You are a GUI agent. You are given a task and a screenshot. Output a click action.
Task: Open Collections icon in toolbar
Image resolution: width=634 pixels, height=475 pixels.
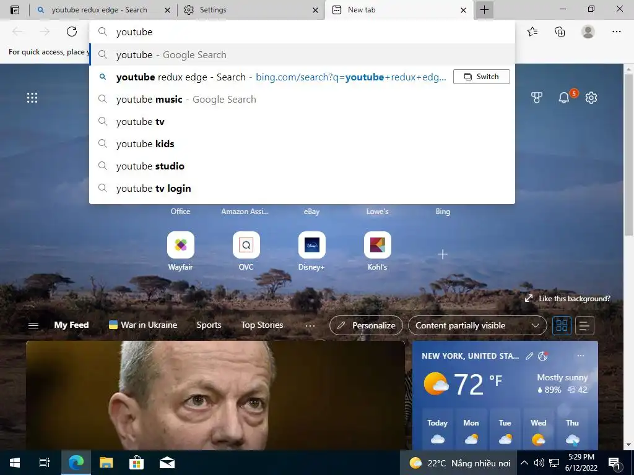click(x=560, y=32)
